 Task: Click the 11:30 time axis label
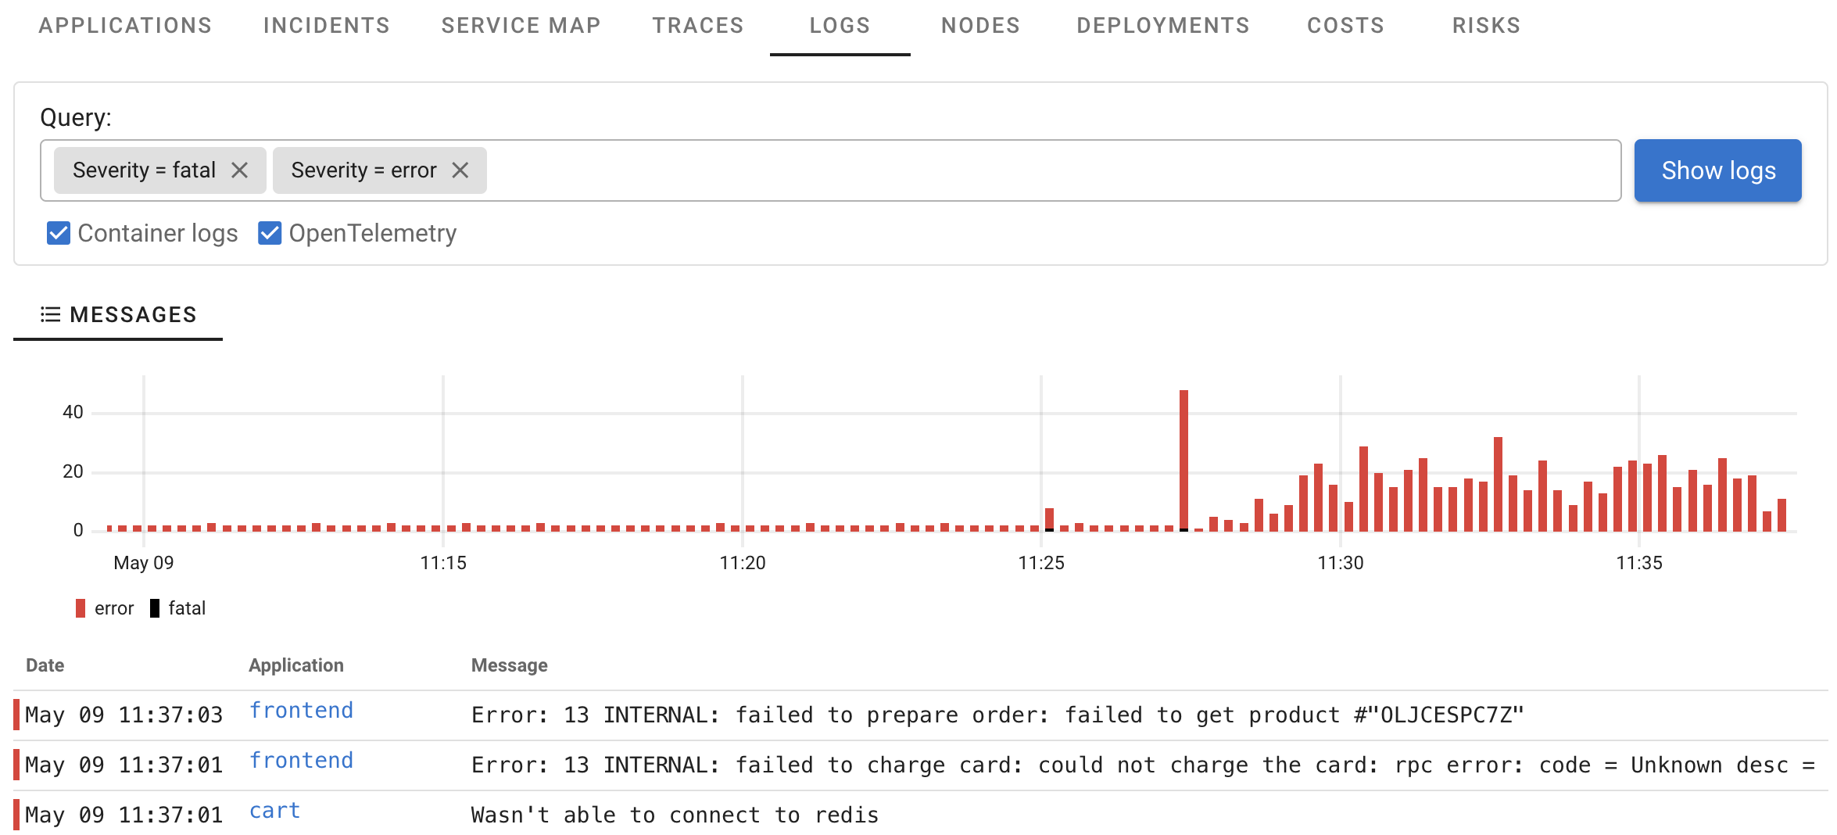tap(1340, 563)
